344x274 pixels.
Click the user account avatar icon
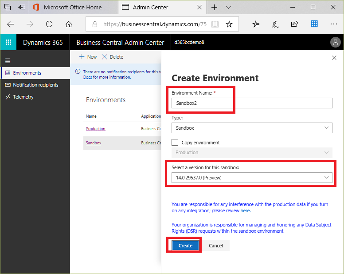(336, 43)
